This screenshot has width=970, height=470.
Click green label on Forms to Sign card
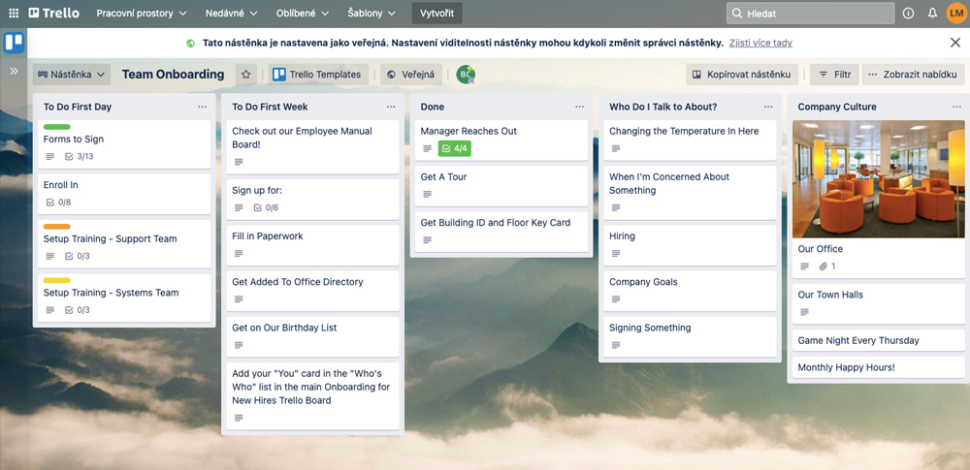pyautogui.click(x=57, y=127)
